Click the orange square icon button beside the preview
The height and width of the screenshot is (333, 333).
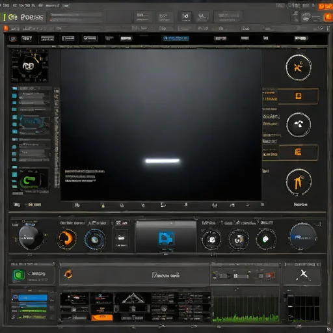coord(299,96)
